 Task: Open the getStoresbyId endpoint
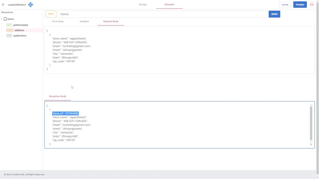(20, 25)
